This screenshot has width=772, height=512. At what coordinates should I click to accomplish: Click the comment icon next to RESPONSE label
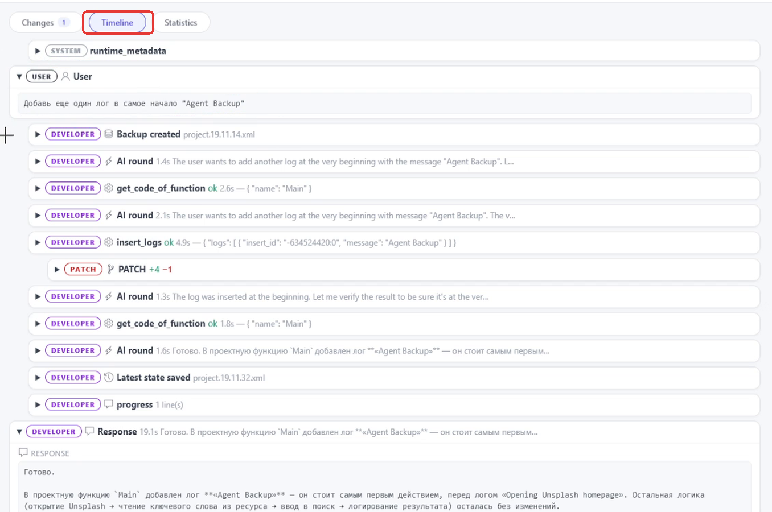(23, 453)
